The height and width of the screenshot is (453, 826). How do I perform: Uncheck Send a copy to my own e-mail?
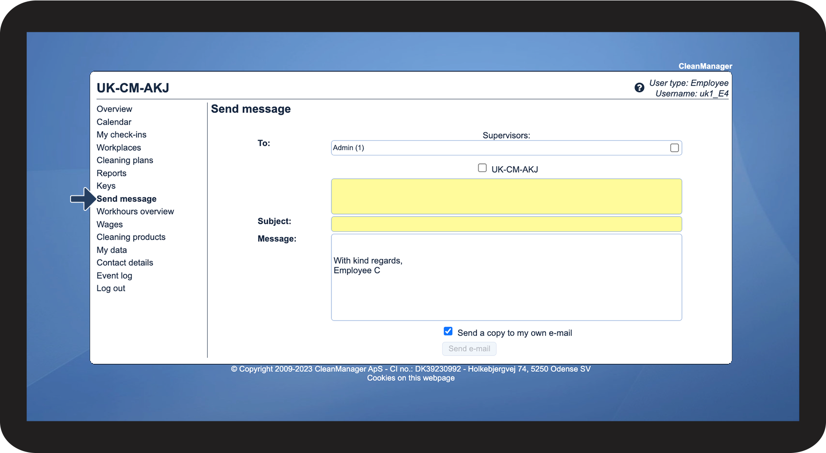448,331
